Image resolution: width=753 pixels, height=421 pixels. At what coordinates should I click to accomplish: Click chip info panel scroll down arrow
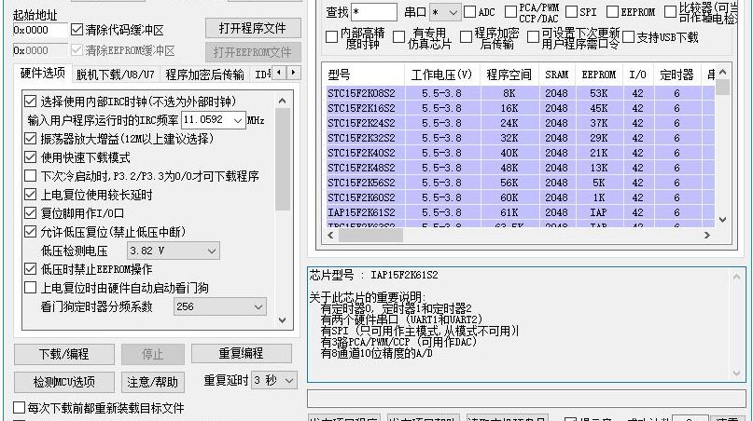737,373
